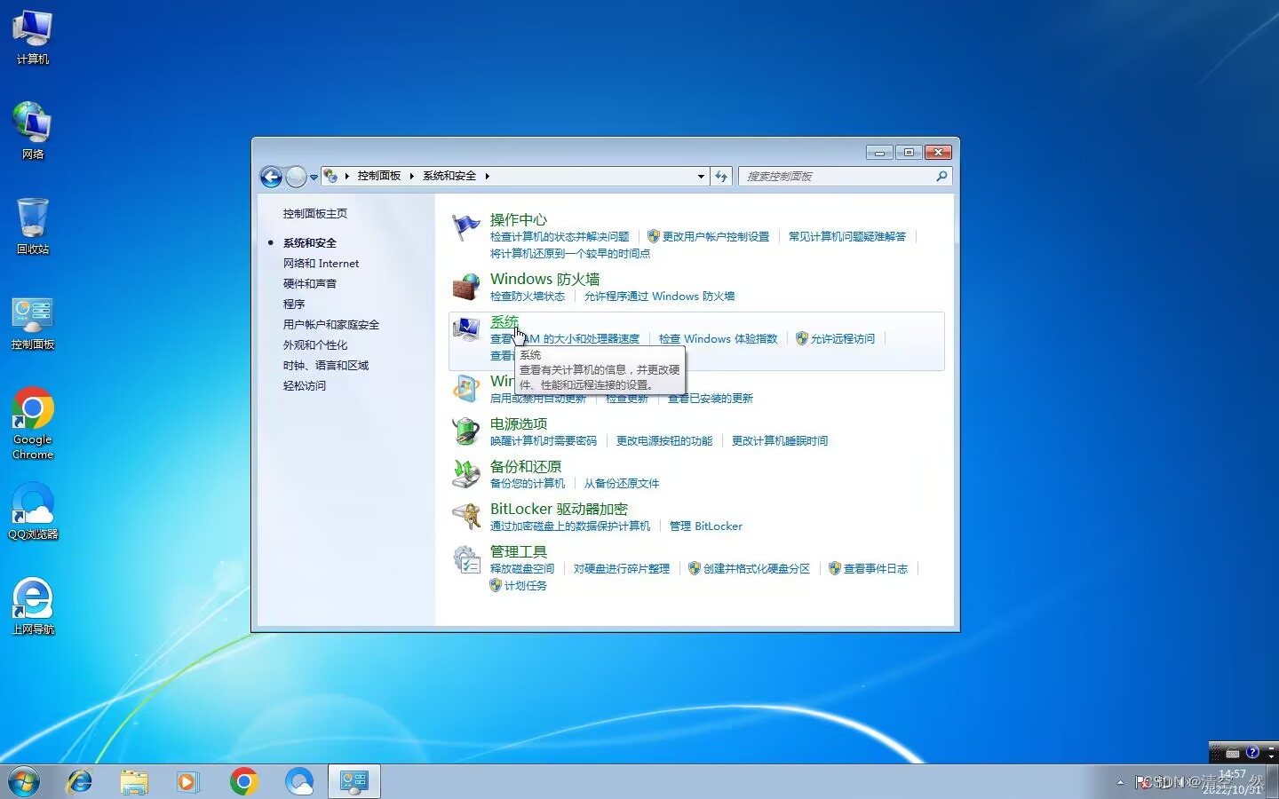The height and width of the screenshot is (799, 1279).
Task: Click 检查防火墙状态 link
Action: [x=528, y=296]
